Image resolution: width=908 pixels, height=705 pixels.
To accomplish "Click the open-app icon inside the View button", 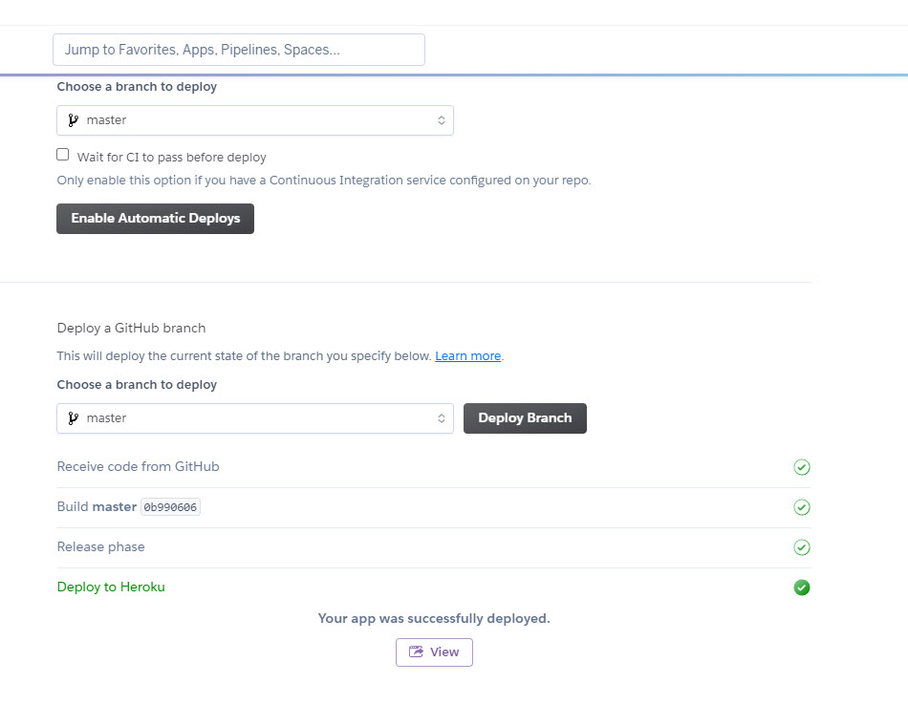I will pos(416,652).
